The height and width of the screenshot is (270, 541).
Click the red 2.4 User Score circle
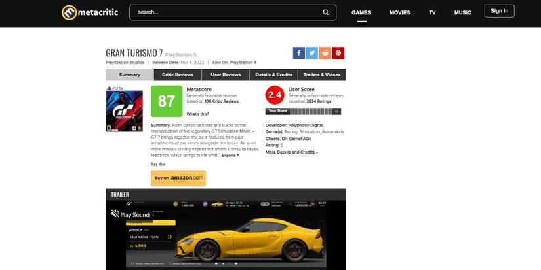(x=275, y=95)
